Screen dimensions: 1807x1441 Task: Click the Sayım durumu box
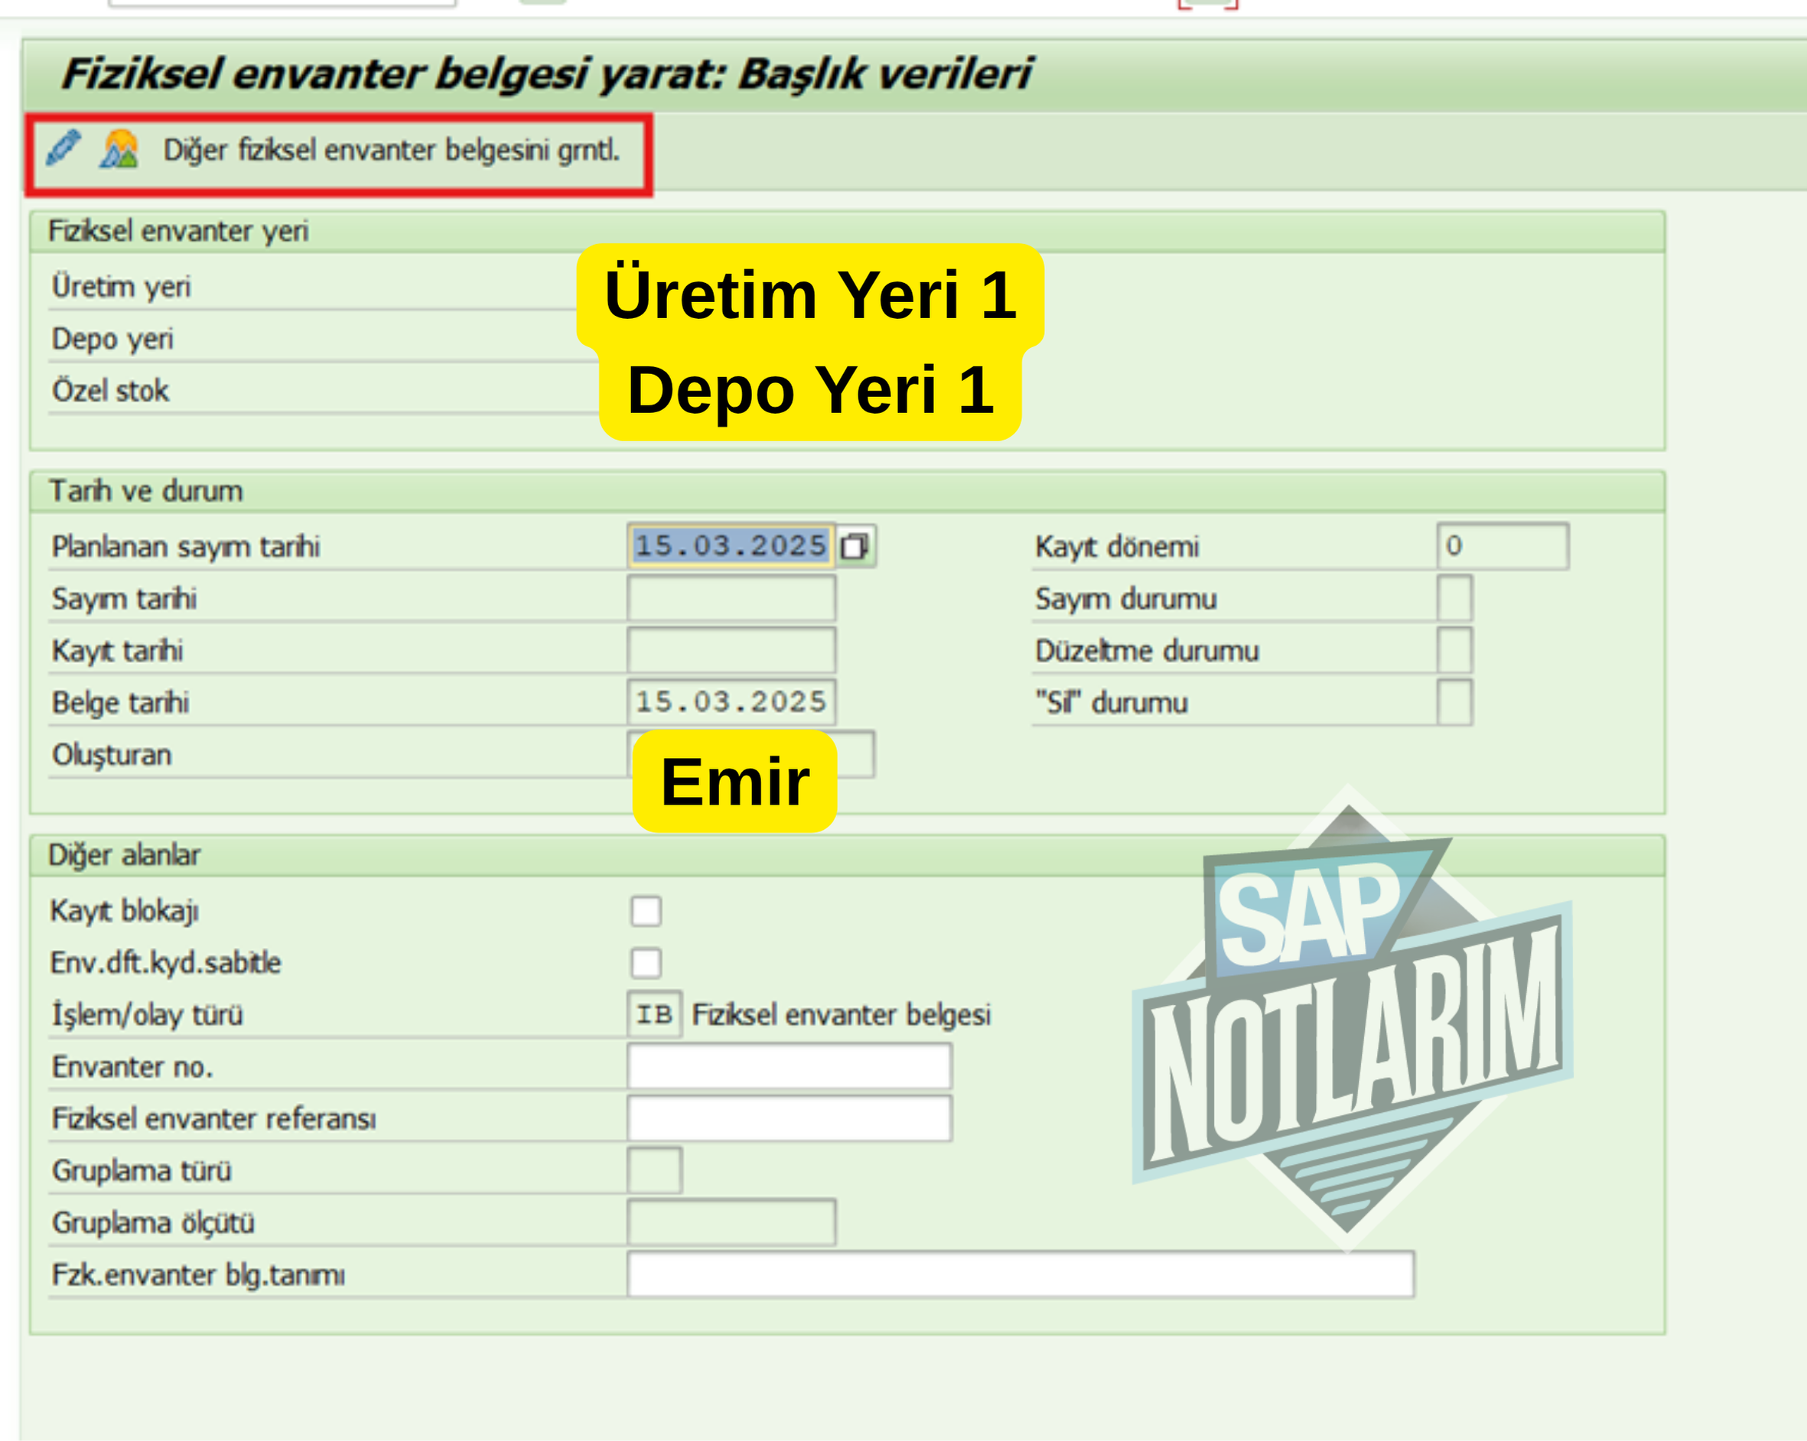(1454, 598)
